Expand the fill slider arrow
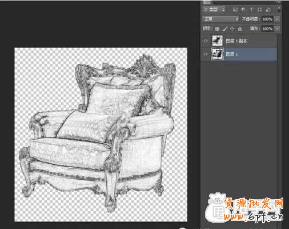The width and height of the screenshot is (289, 229). [277, 29]
